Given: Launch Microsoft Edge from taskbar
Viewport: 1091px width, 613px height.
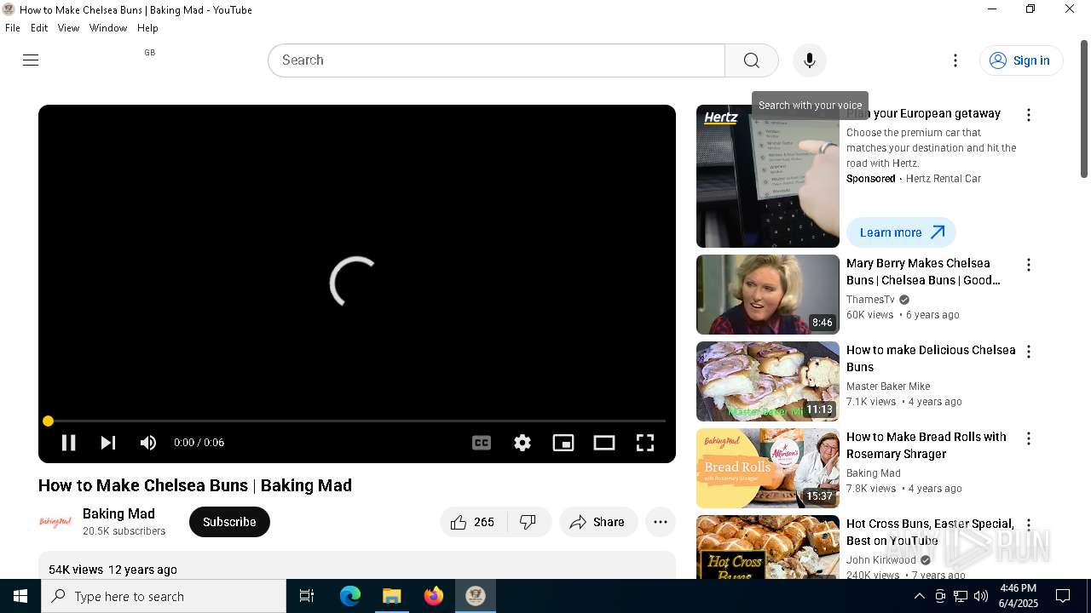Looking at the screenshot, I should [350, 596].
